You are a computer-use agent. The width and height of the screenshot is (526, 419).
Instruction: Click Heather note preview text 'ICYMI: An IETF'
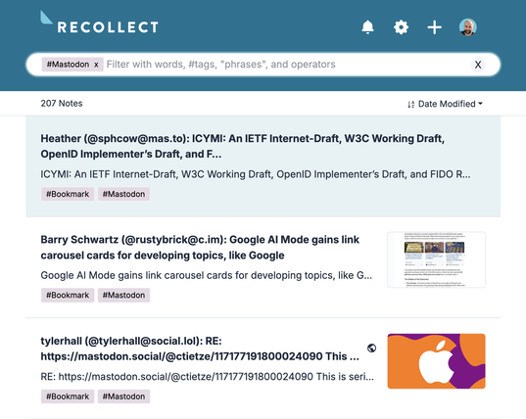click(x=256, y=174)
